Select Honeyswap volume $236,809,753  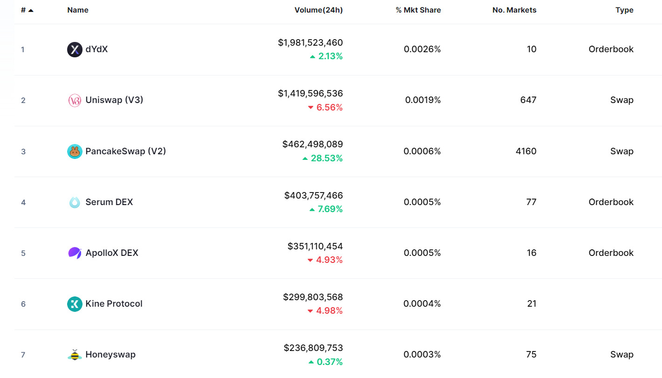tap(313, 348)
